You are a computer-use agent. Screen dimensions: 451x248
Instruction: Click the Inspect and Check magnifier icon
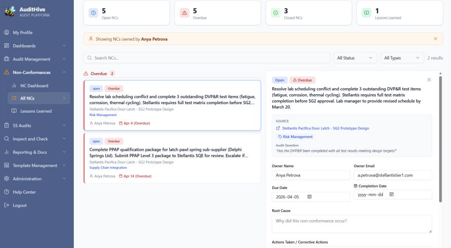pyautogui.click(x=6, y=138)
